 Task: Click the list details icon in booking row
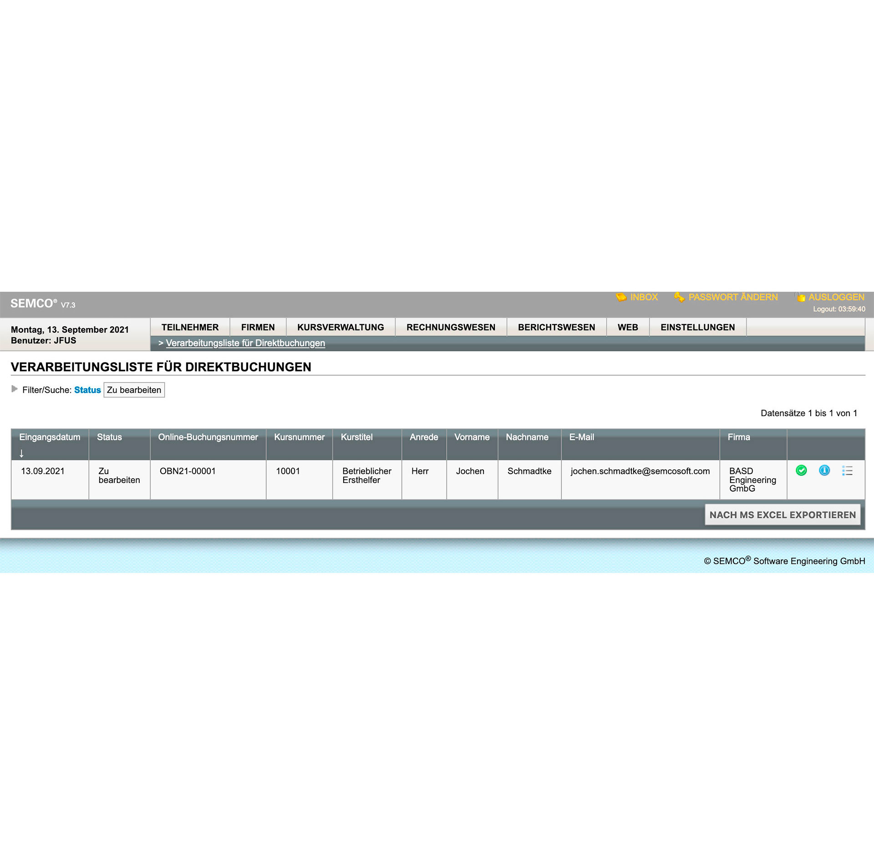[x=847, y=471]
